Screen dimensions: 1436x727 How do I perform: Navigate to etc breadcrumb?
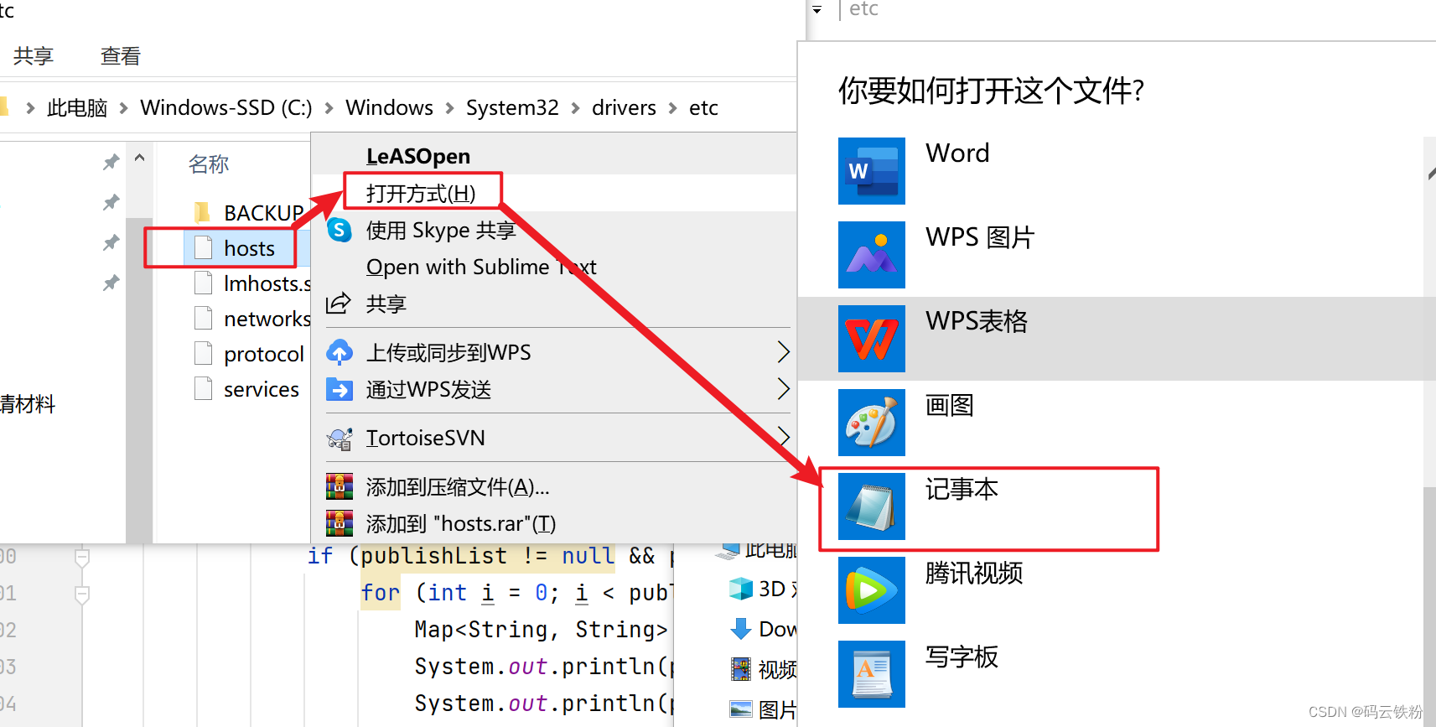pyautogui.click(x=703, y=108)
